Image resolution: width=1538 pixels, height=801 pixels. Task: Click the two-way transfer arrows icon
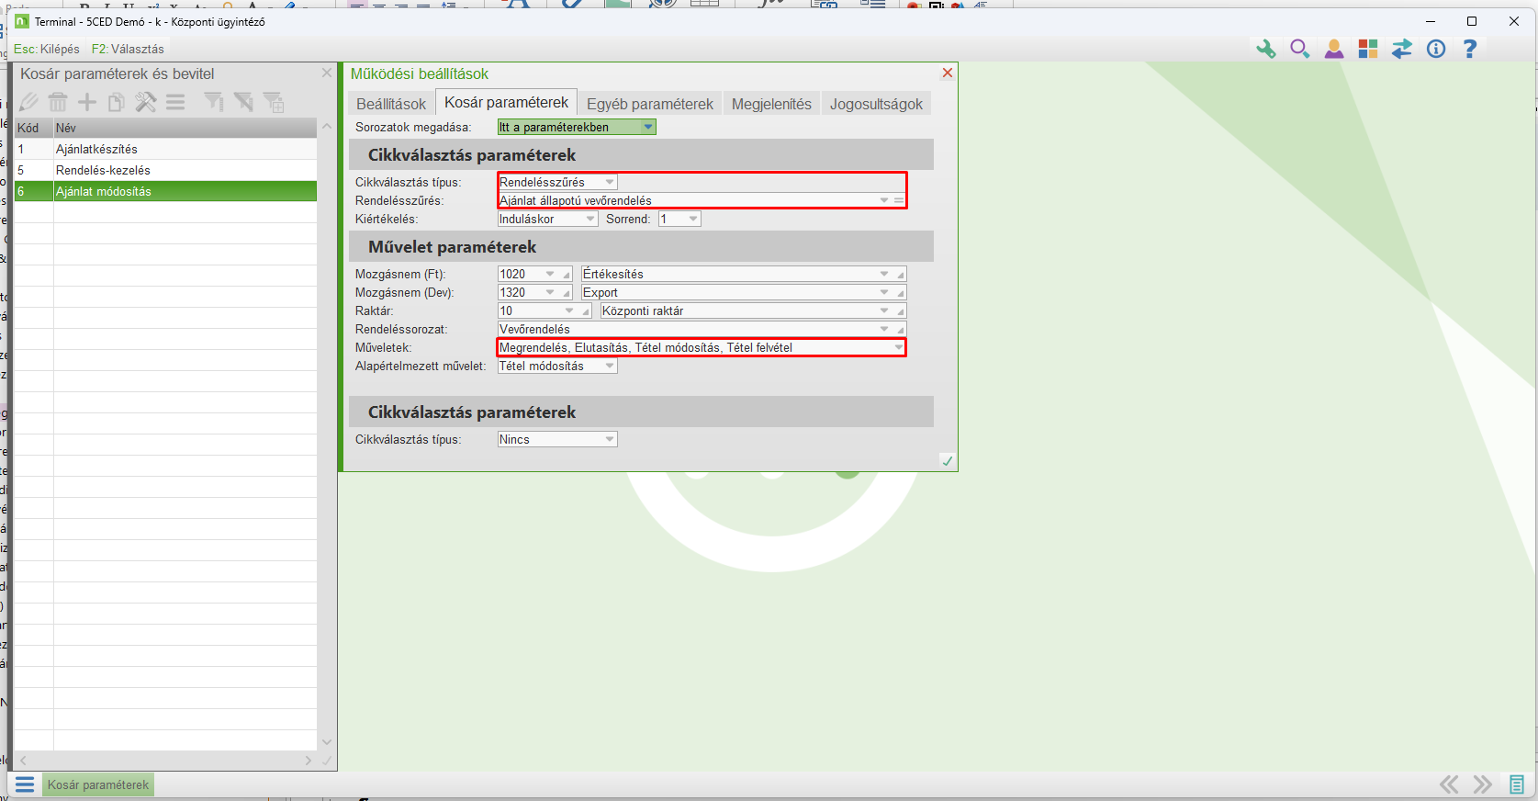coord(1402,49)
